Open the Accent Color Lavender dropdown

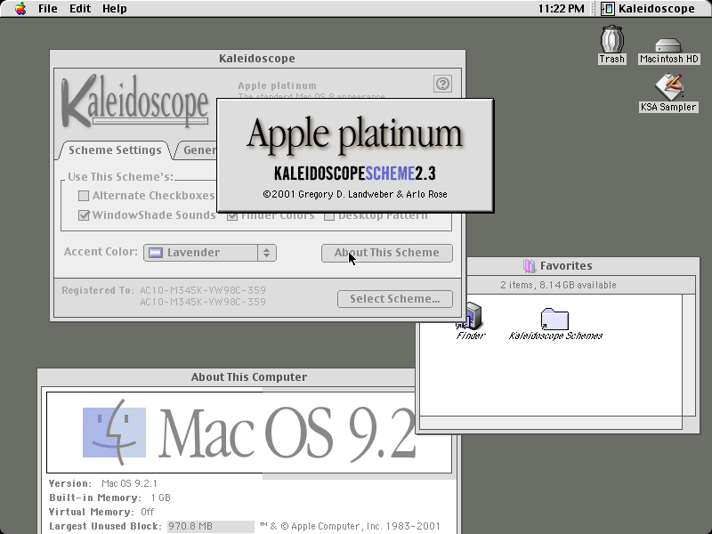click(x=210, y=253)
